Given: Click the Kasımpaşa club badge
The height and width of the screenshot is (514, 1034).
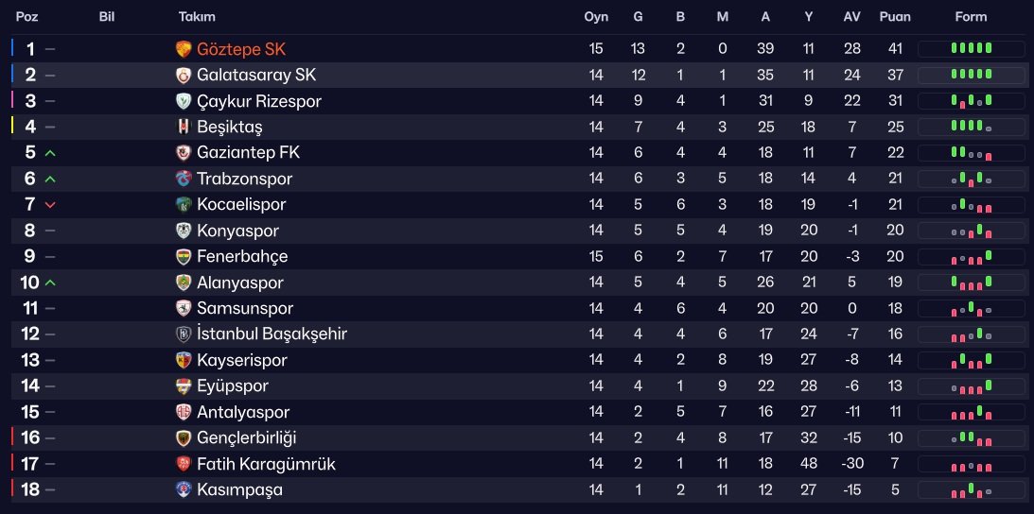Looking at the screenshot, I should pos(184,489).
